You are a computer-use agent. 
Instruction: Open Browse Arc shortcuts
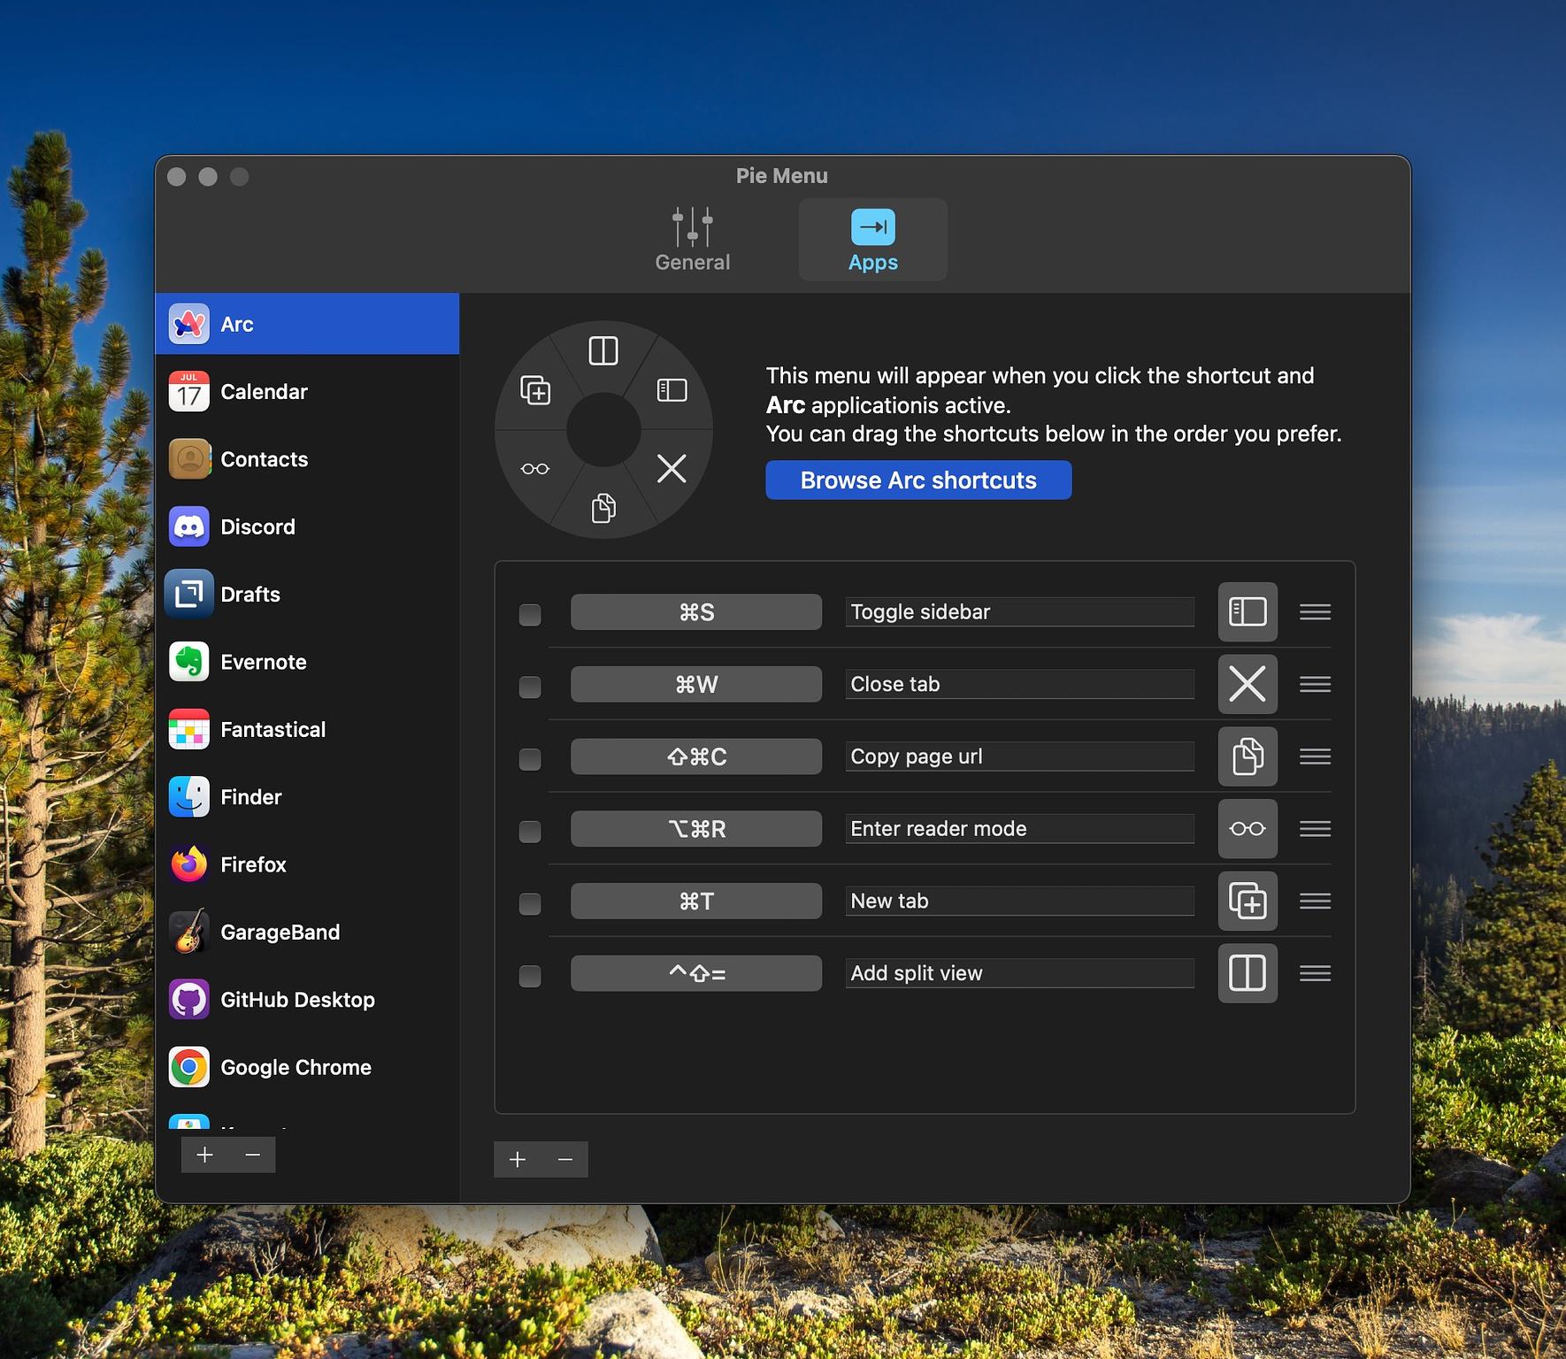(x=918, y=480)
